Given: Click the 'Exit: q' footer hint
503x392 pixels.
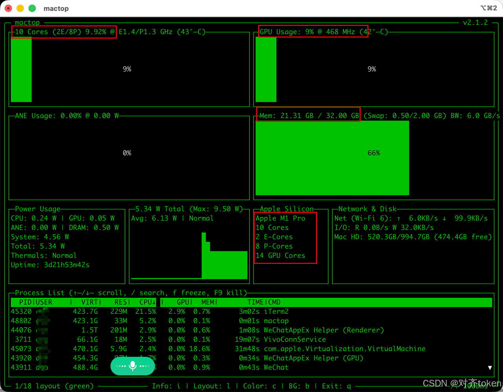Looking at the screenshot, I should click(x=336, y=386).
